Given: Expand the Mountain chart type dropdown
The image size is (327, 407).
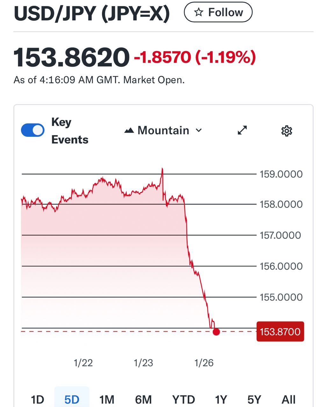Looking at the screenshot, I should 163,130.
